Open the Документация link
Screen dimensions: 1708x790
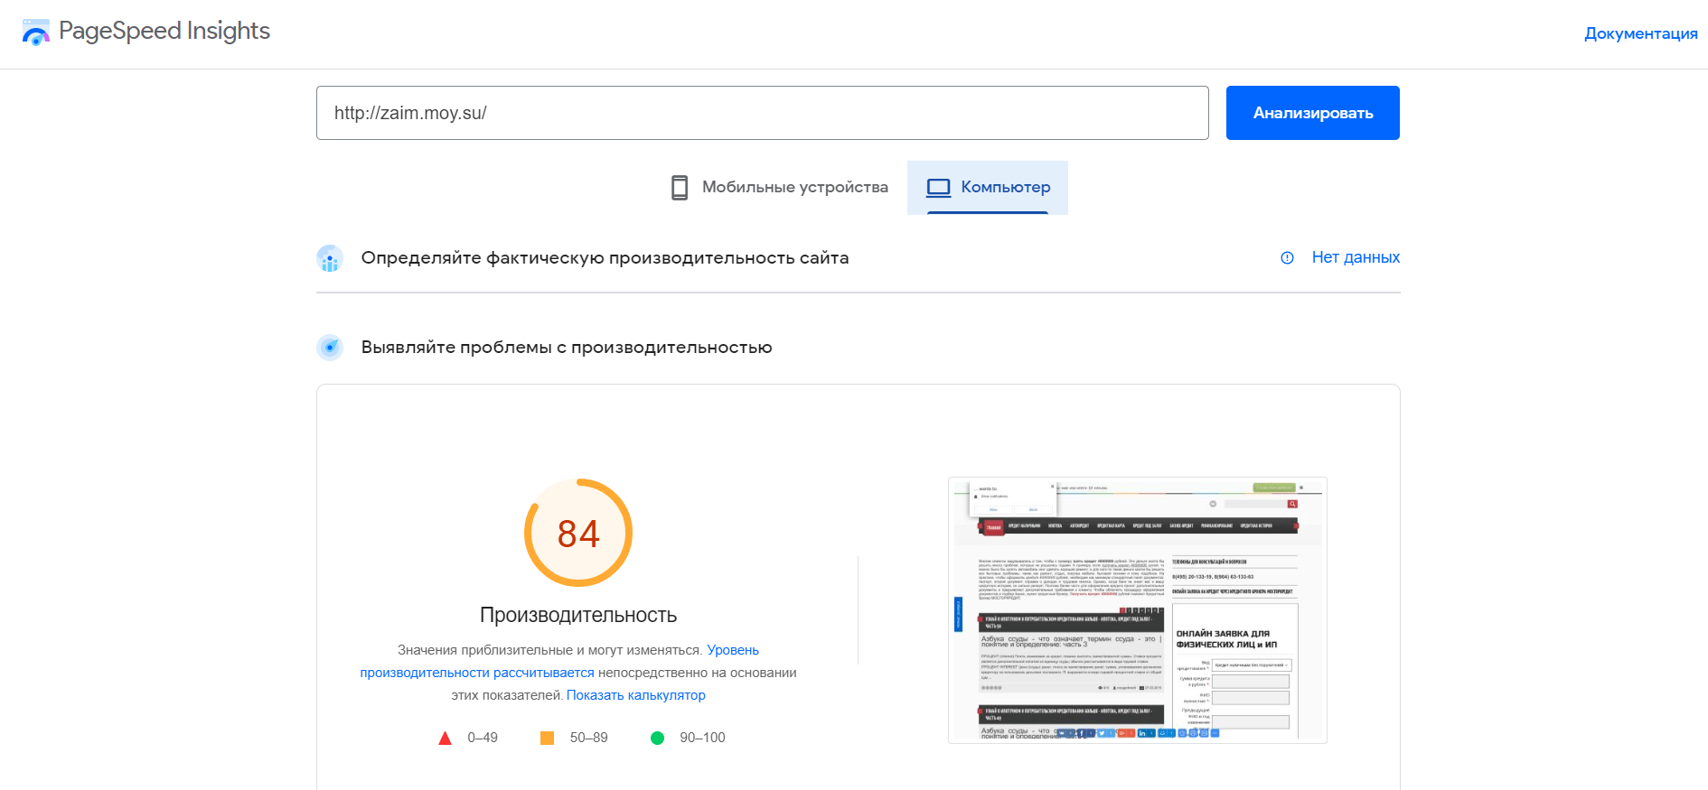(x=1640, y=33)
